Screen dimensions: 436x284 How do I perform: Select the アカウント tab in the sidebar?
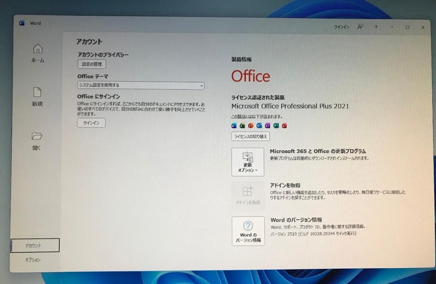pos(32,245)
